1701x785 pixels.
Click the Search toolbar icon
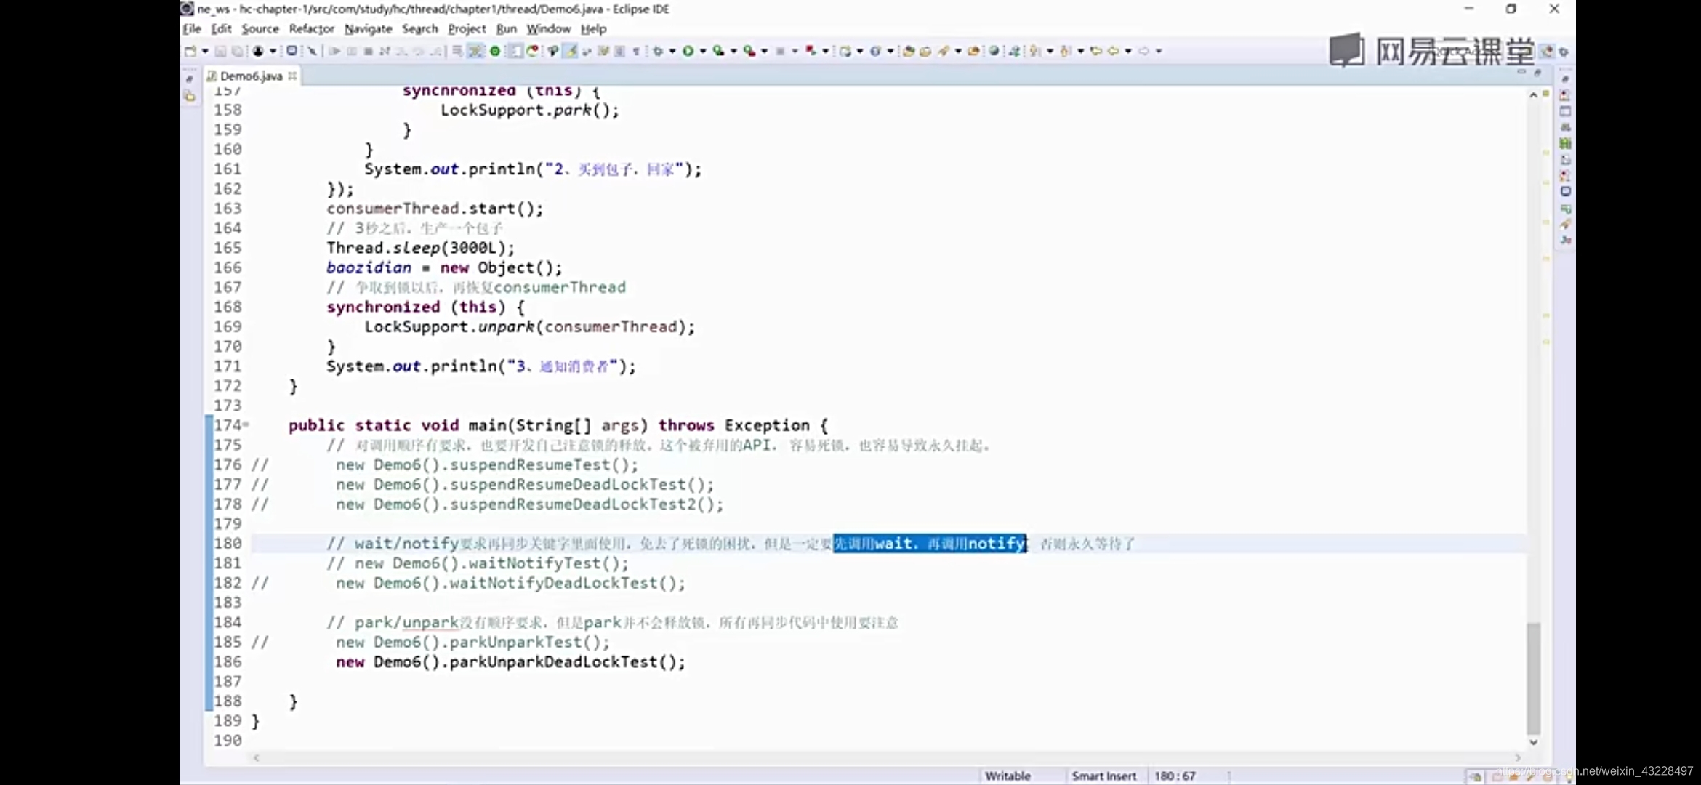[x=944, y=51]
